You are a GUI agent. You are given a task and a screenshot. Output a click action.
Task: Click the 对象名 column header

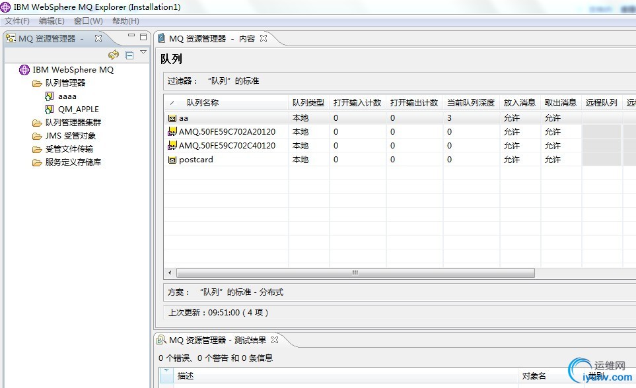(x=534, y=376)
